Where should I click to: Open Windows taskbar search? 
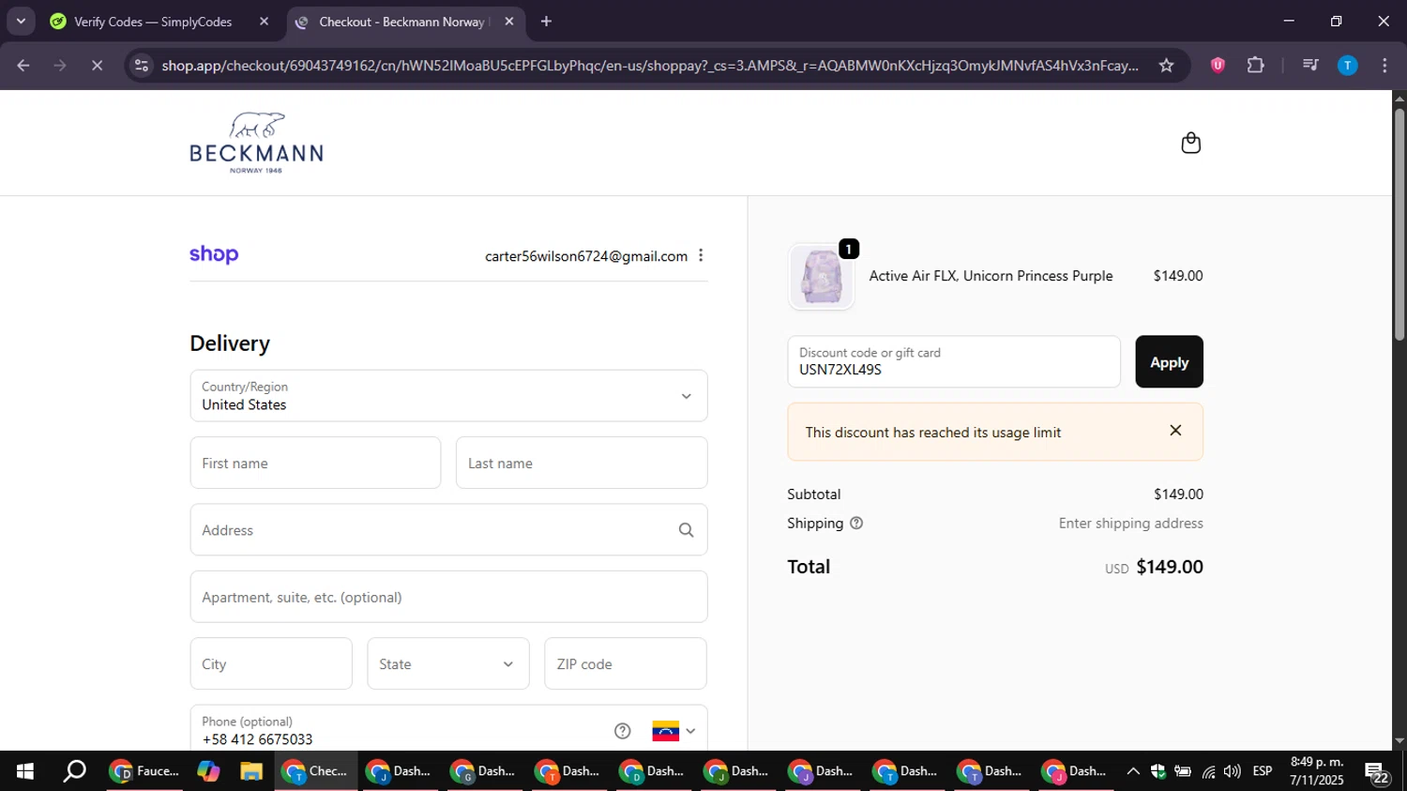tap(74, 771)
